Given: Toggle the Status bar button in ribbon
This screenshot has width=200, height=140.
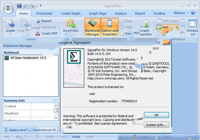Looking at the screenshot, I should click(167, 27).
